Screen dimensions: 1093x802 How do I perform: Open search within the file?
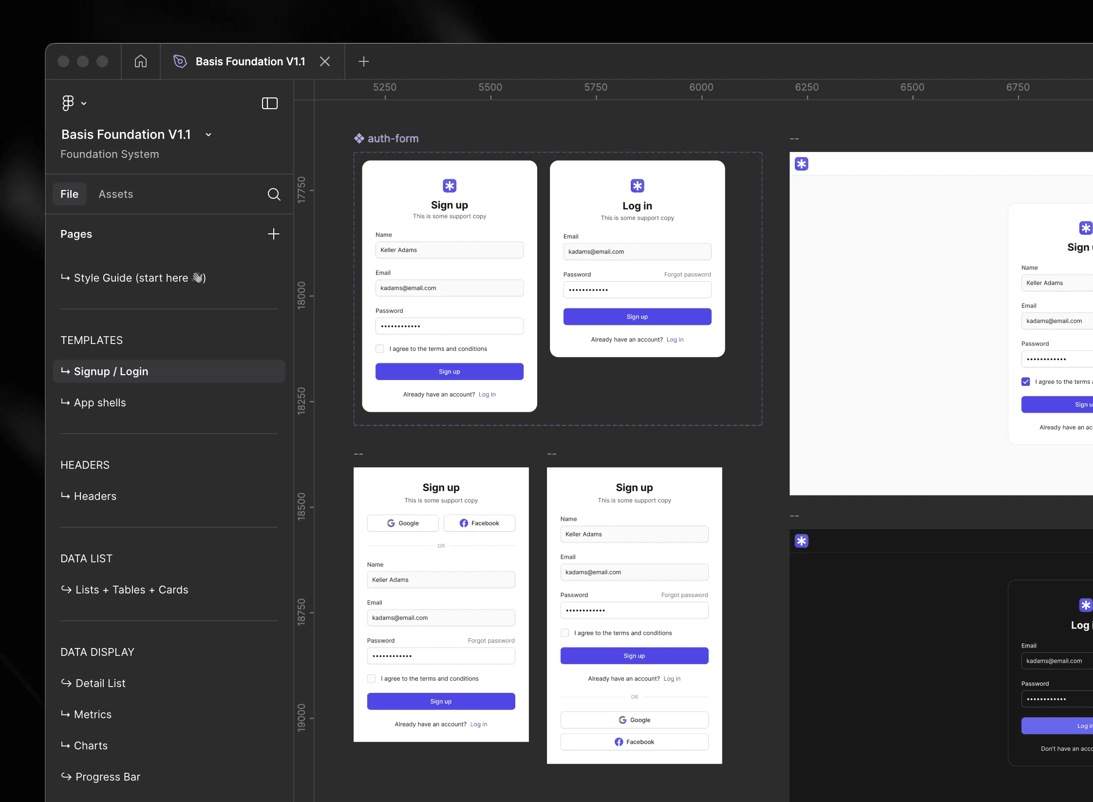pyautogui.click(x=274, y=194)
